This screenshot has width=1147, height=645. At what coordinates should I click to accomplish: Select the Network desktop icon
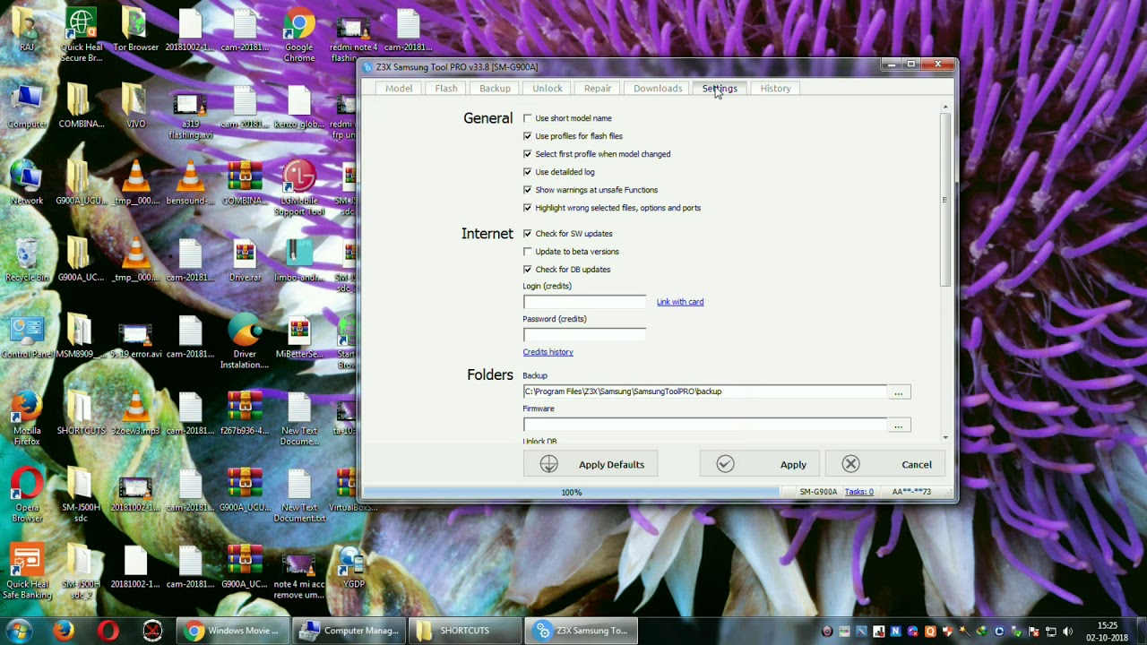pos(27,184)
